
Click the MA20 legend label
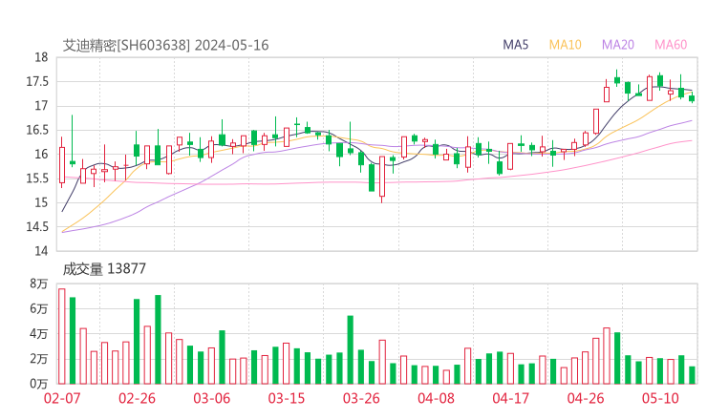coord(618,45)
